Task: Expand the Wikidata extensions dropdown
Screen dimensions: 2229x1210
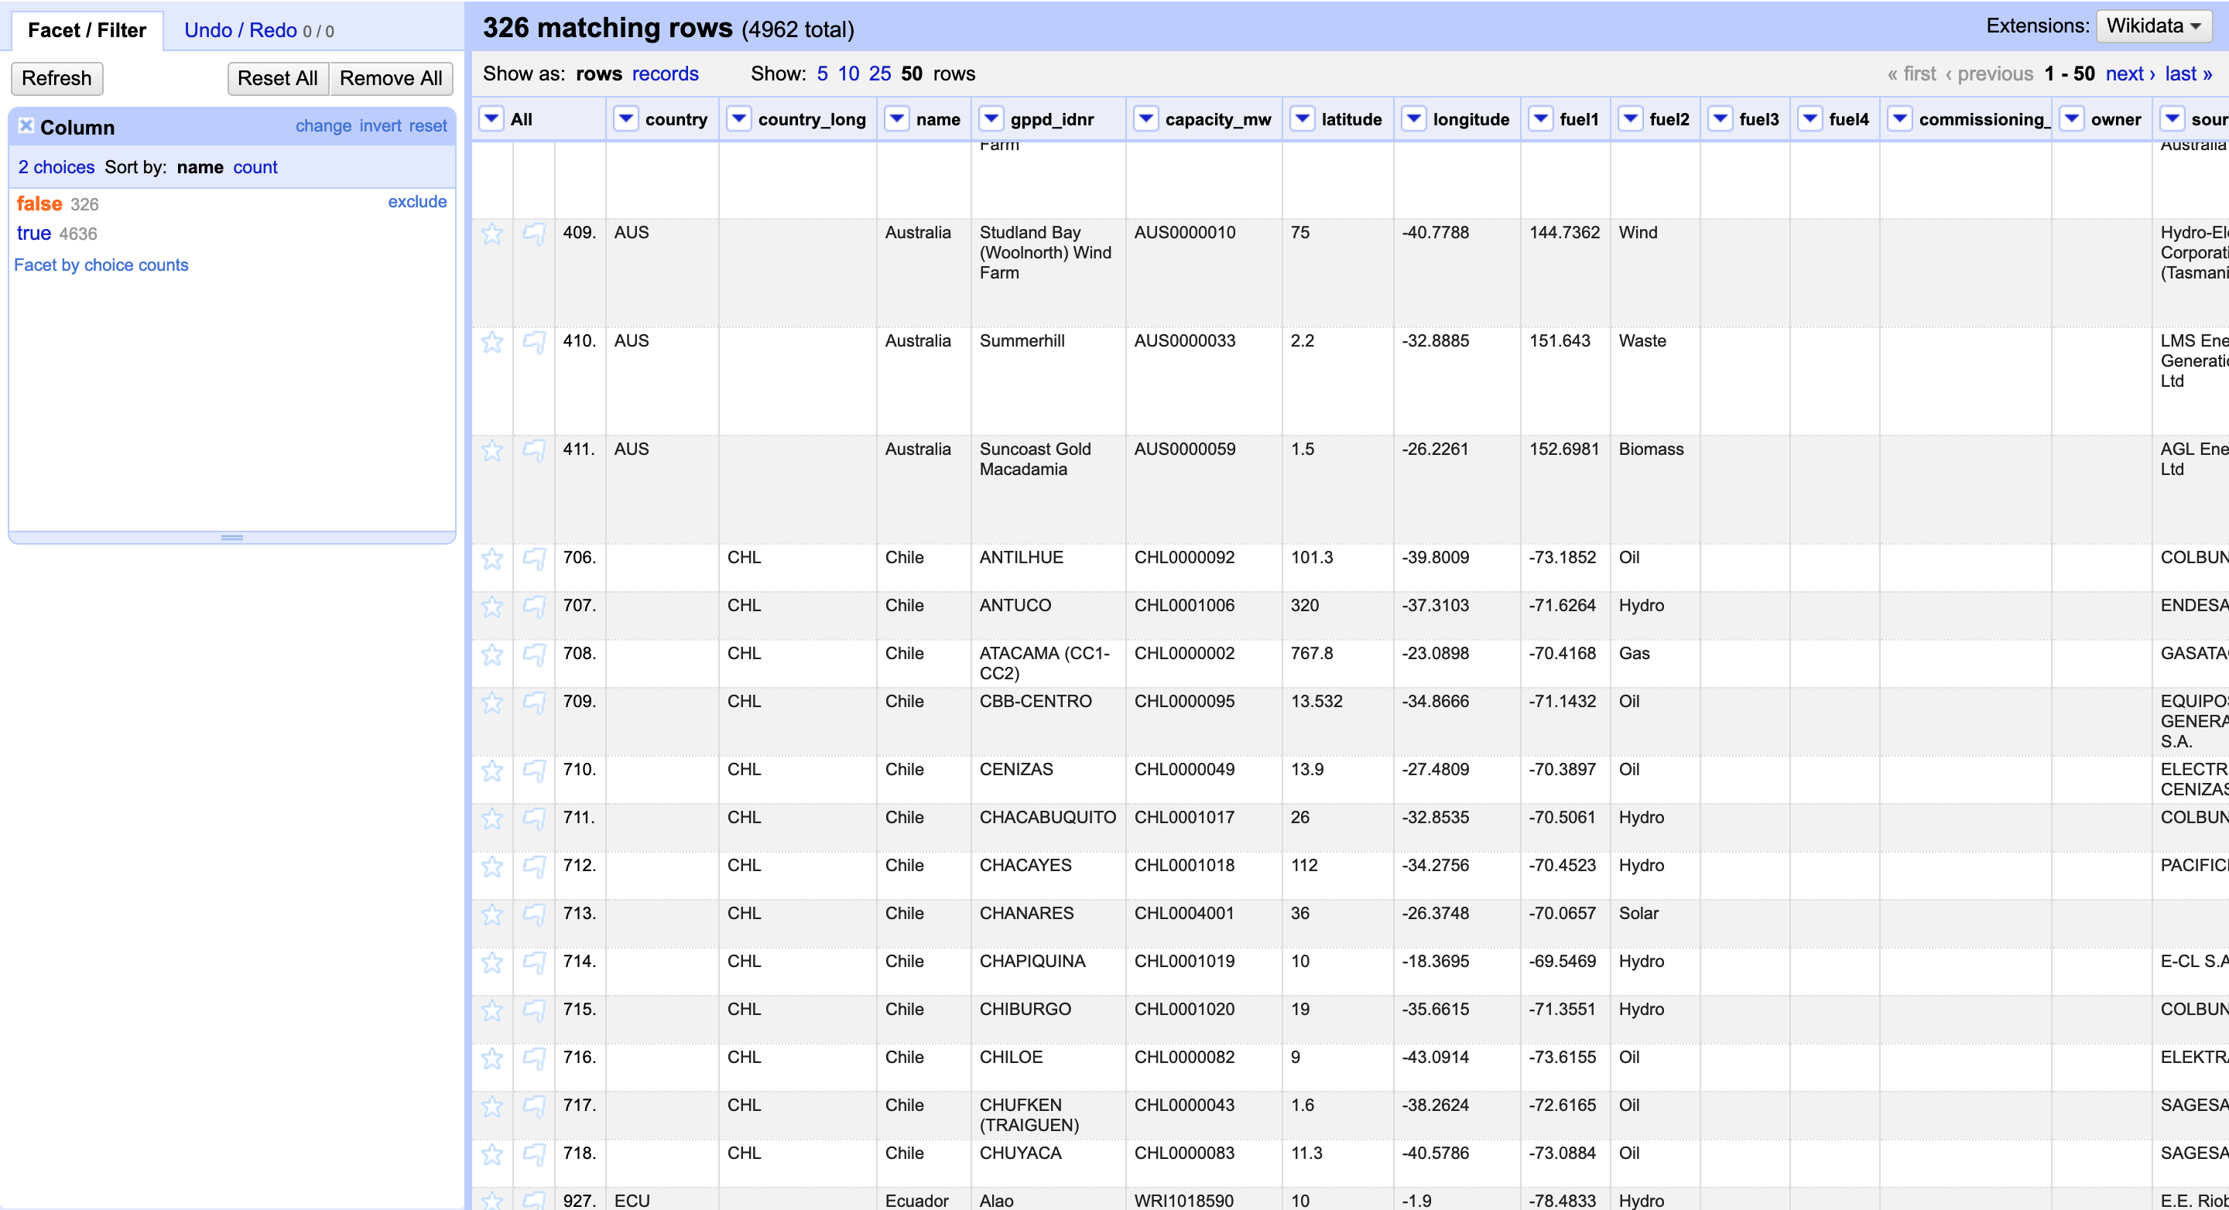Action: point(2153,26)
